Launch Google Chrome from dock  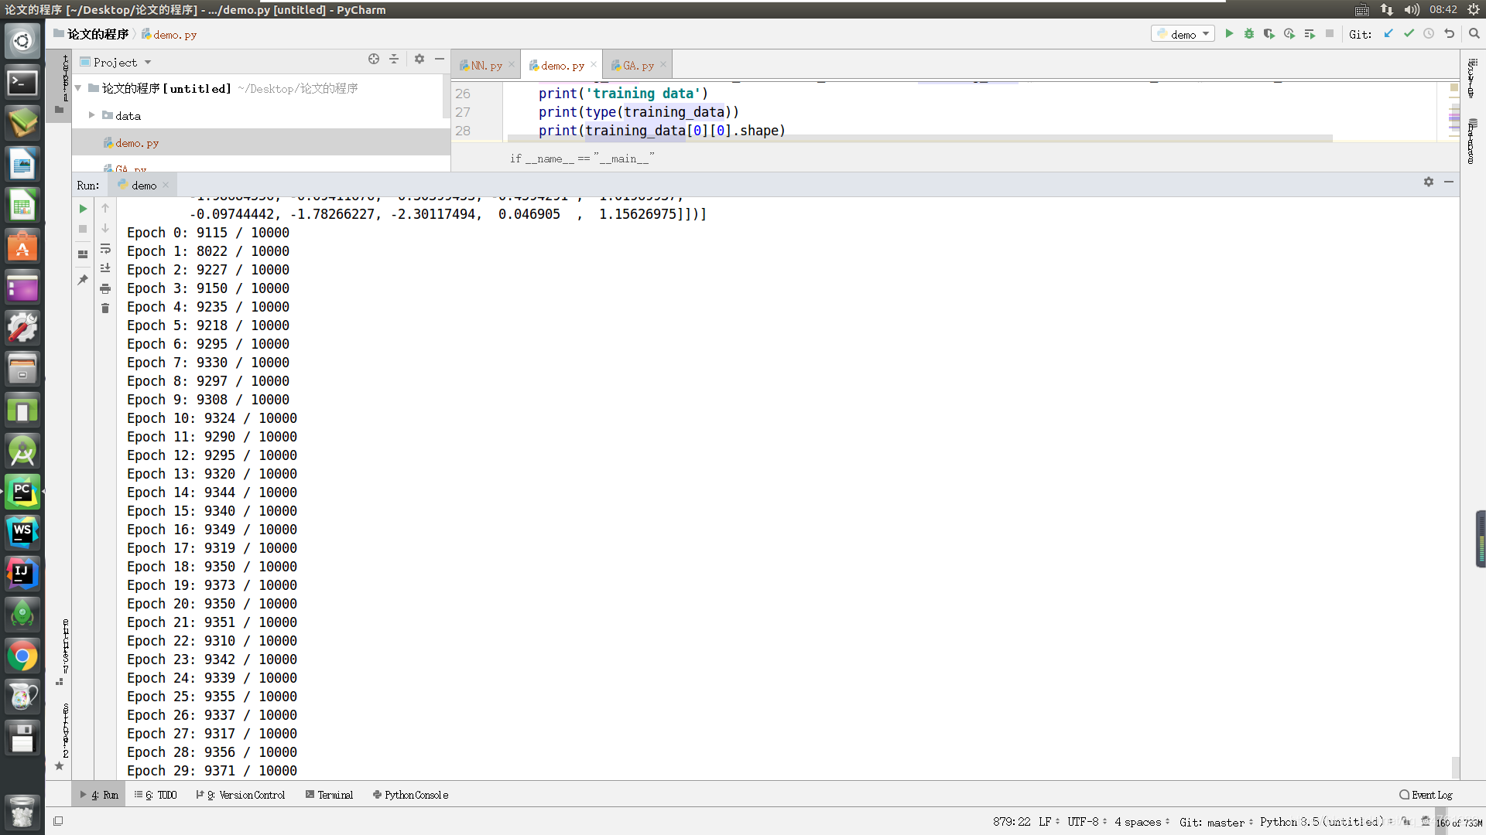[x=22, y=656]
